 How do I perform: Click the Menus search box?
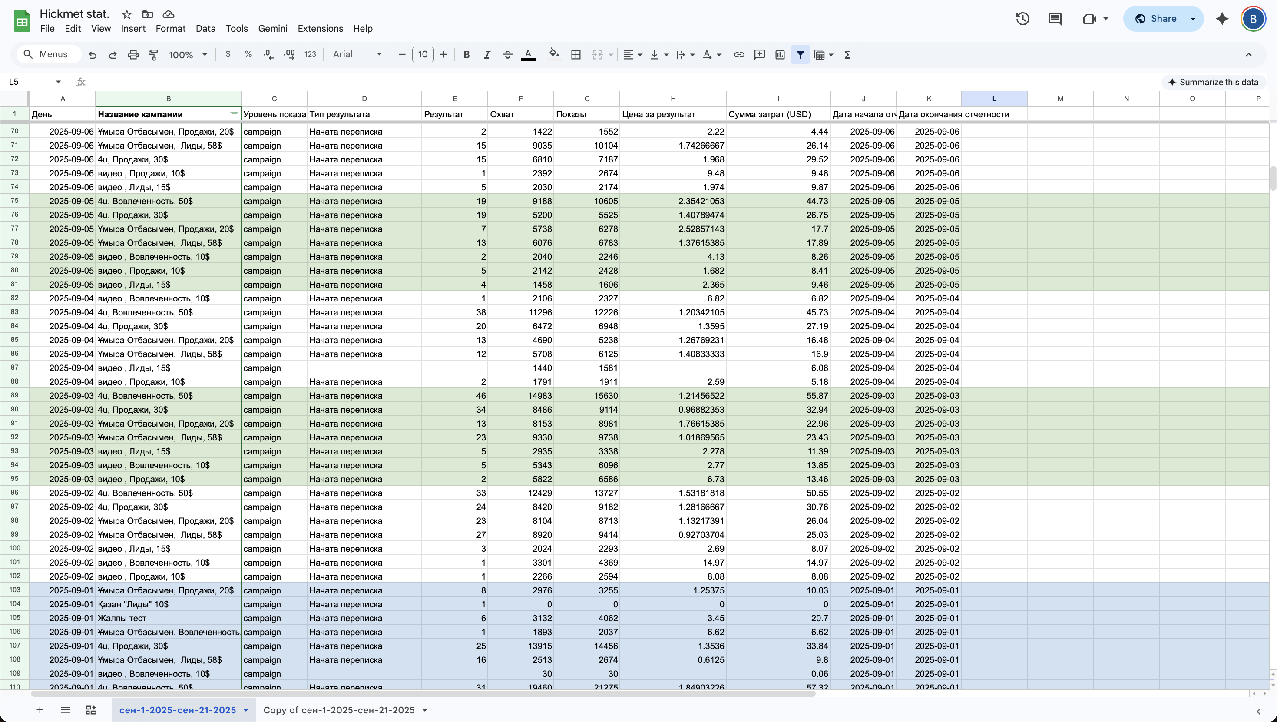[49, 55]
